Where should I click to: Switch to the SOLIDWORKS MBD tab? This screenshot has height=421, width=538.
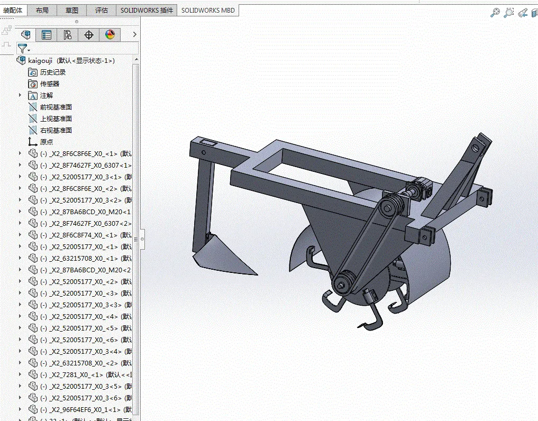tap(208, 10)
